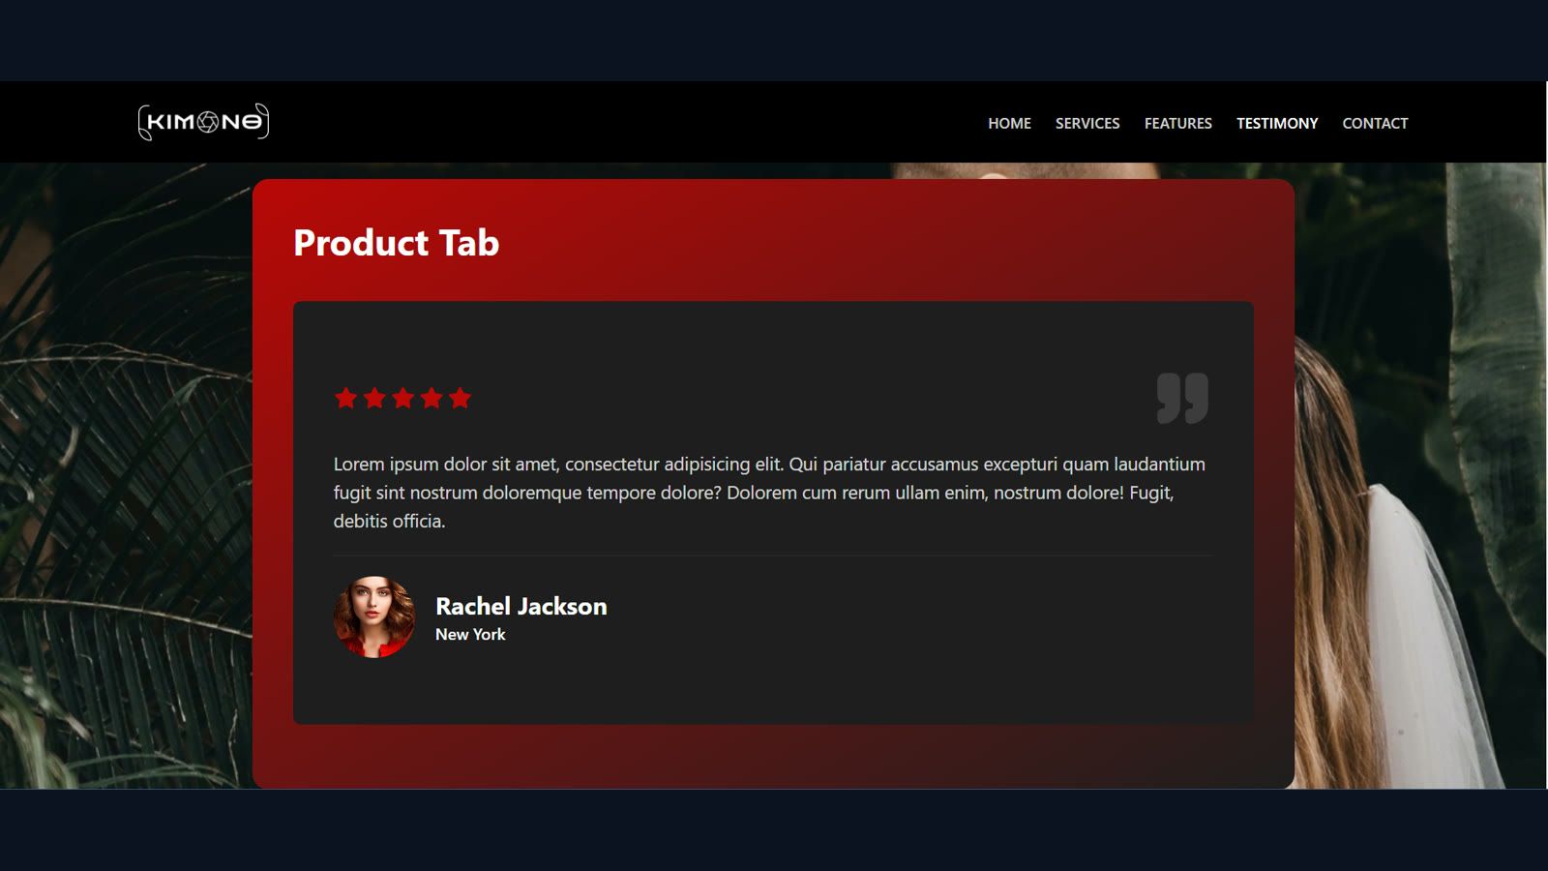Screen dimensions: 1548x871
Task: Click the Product Tab heading
Action: pyautogui.click(x=396, y=242)
